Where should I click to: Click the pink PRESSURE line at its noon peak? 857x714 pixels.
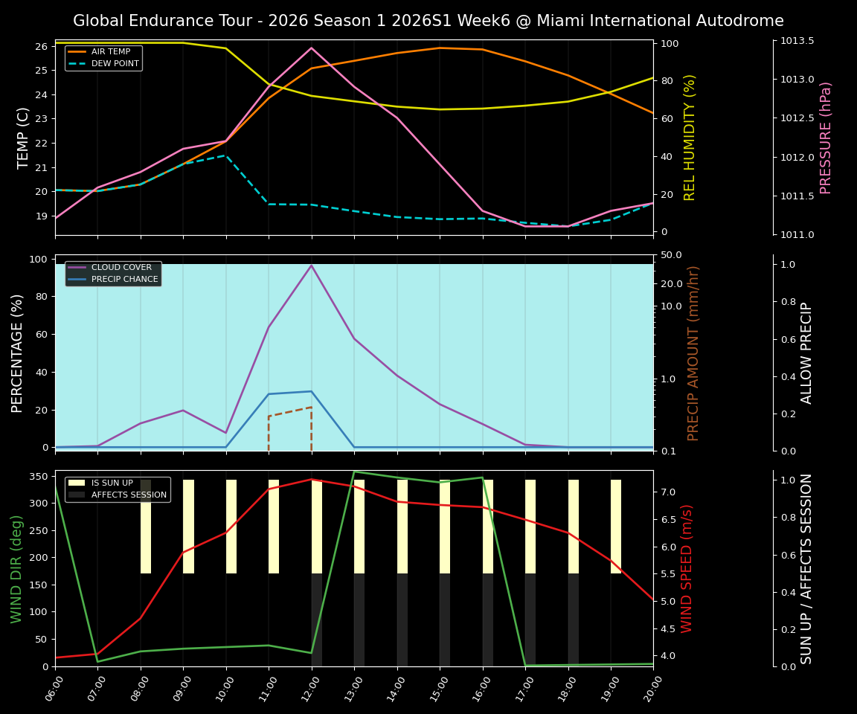(x=311, y=48)
